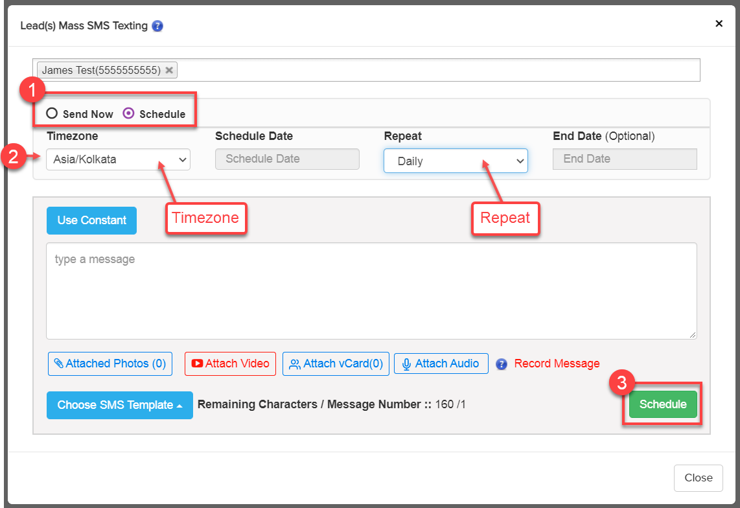This screenshot has width=740, height=508.
Task: Click the microphone icon on Attach Audio
Action: [x=406, y=364]
